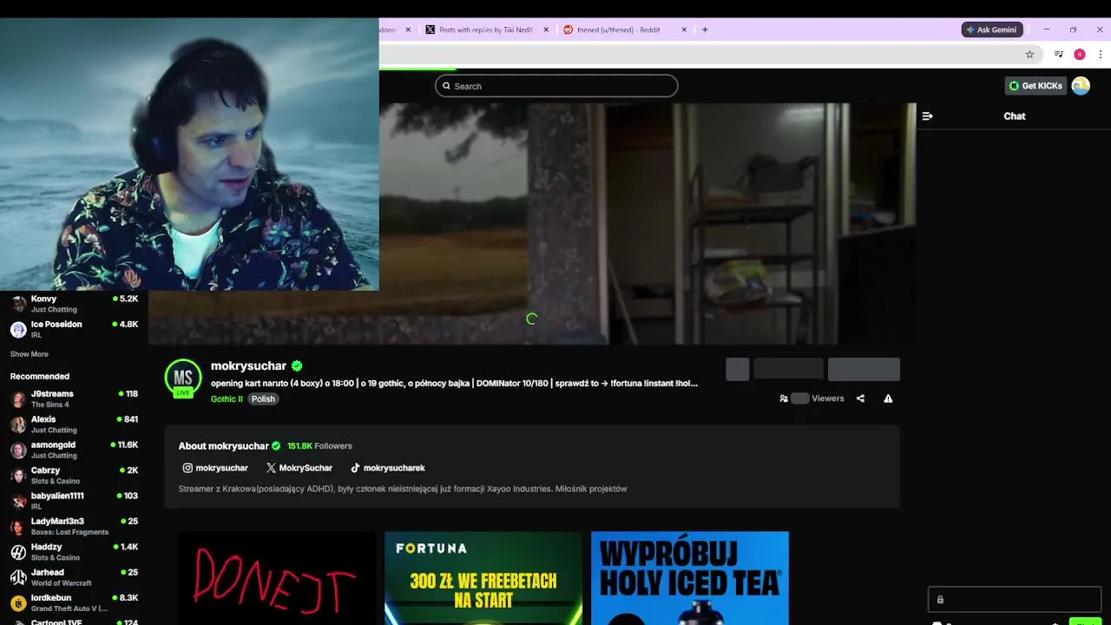
Task: Open Jarhead World of Warcraft channel
Action: 75,577
